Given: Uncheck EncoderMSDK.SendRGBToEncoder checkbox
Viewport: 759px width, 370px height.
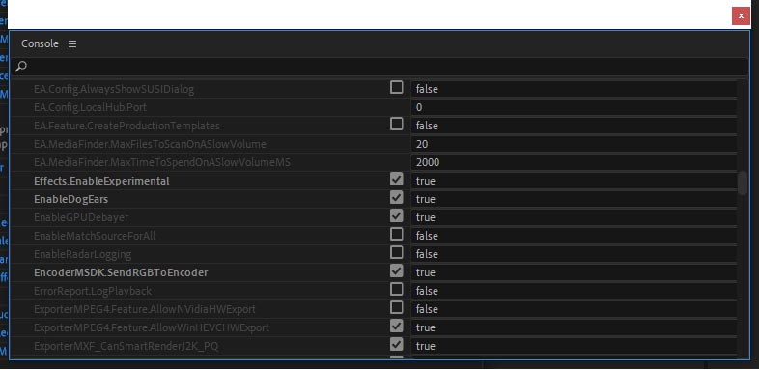Looking at the screenshot, I should coord(397,271).
